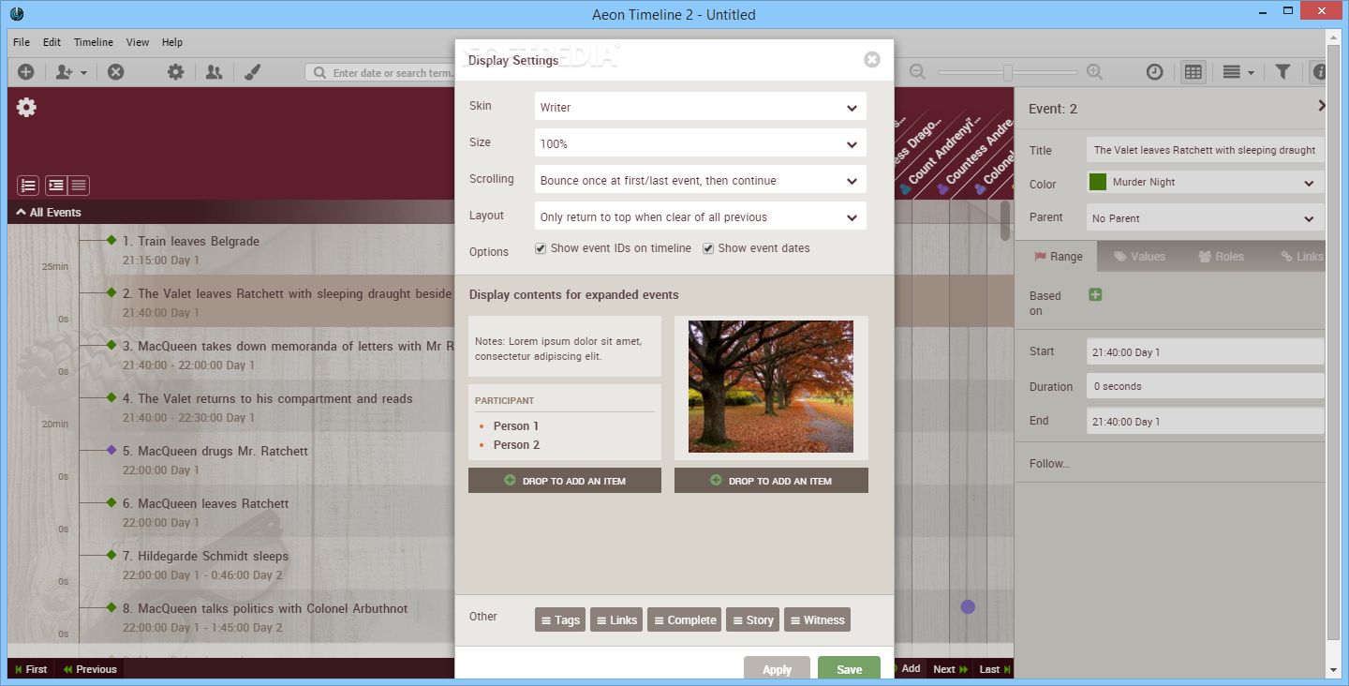Open the File menu
Screen dimensions: 1349x686
pyautogui.click(x=22, y=42)
